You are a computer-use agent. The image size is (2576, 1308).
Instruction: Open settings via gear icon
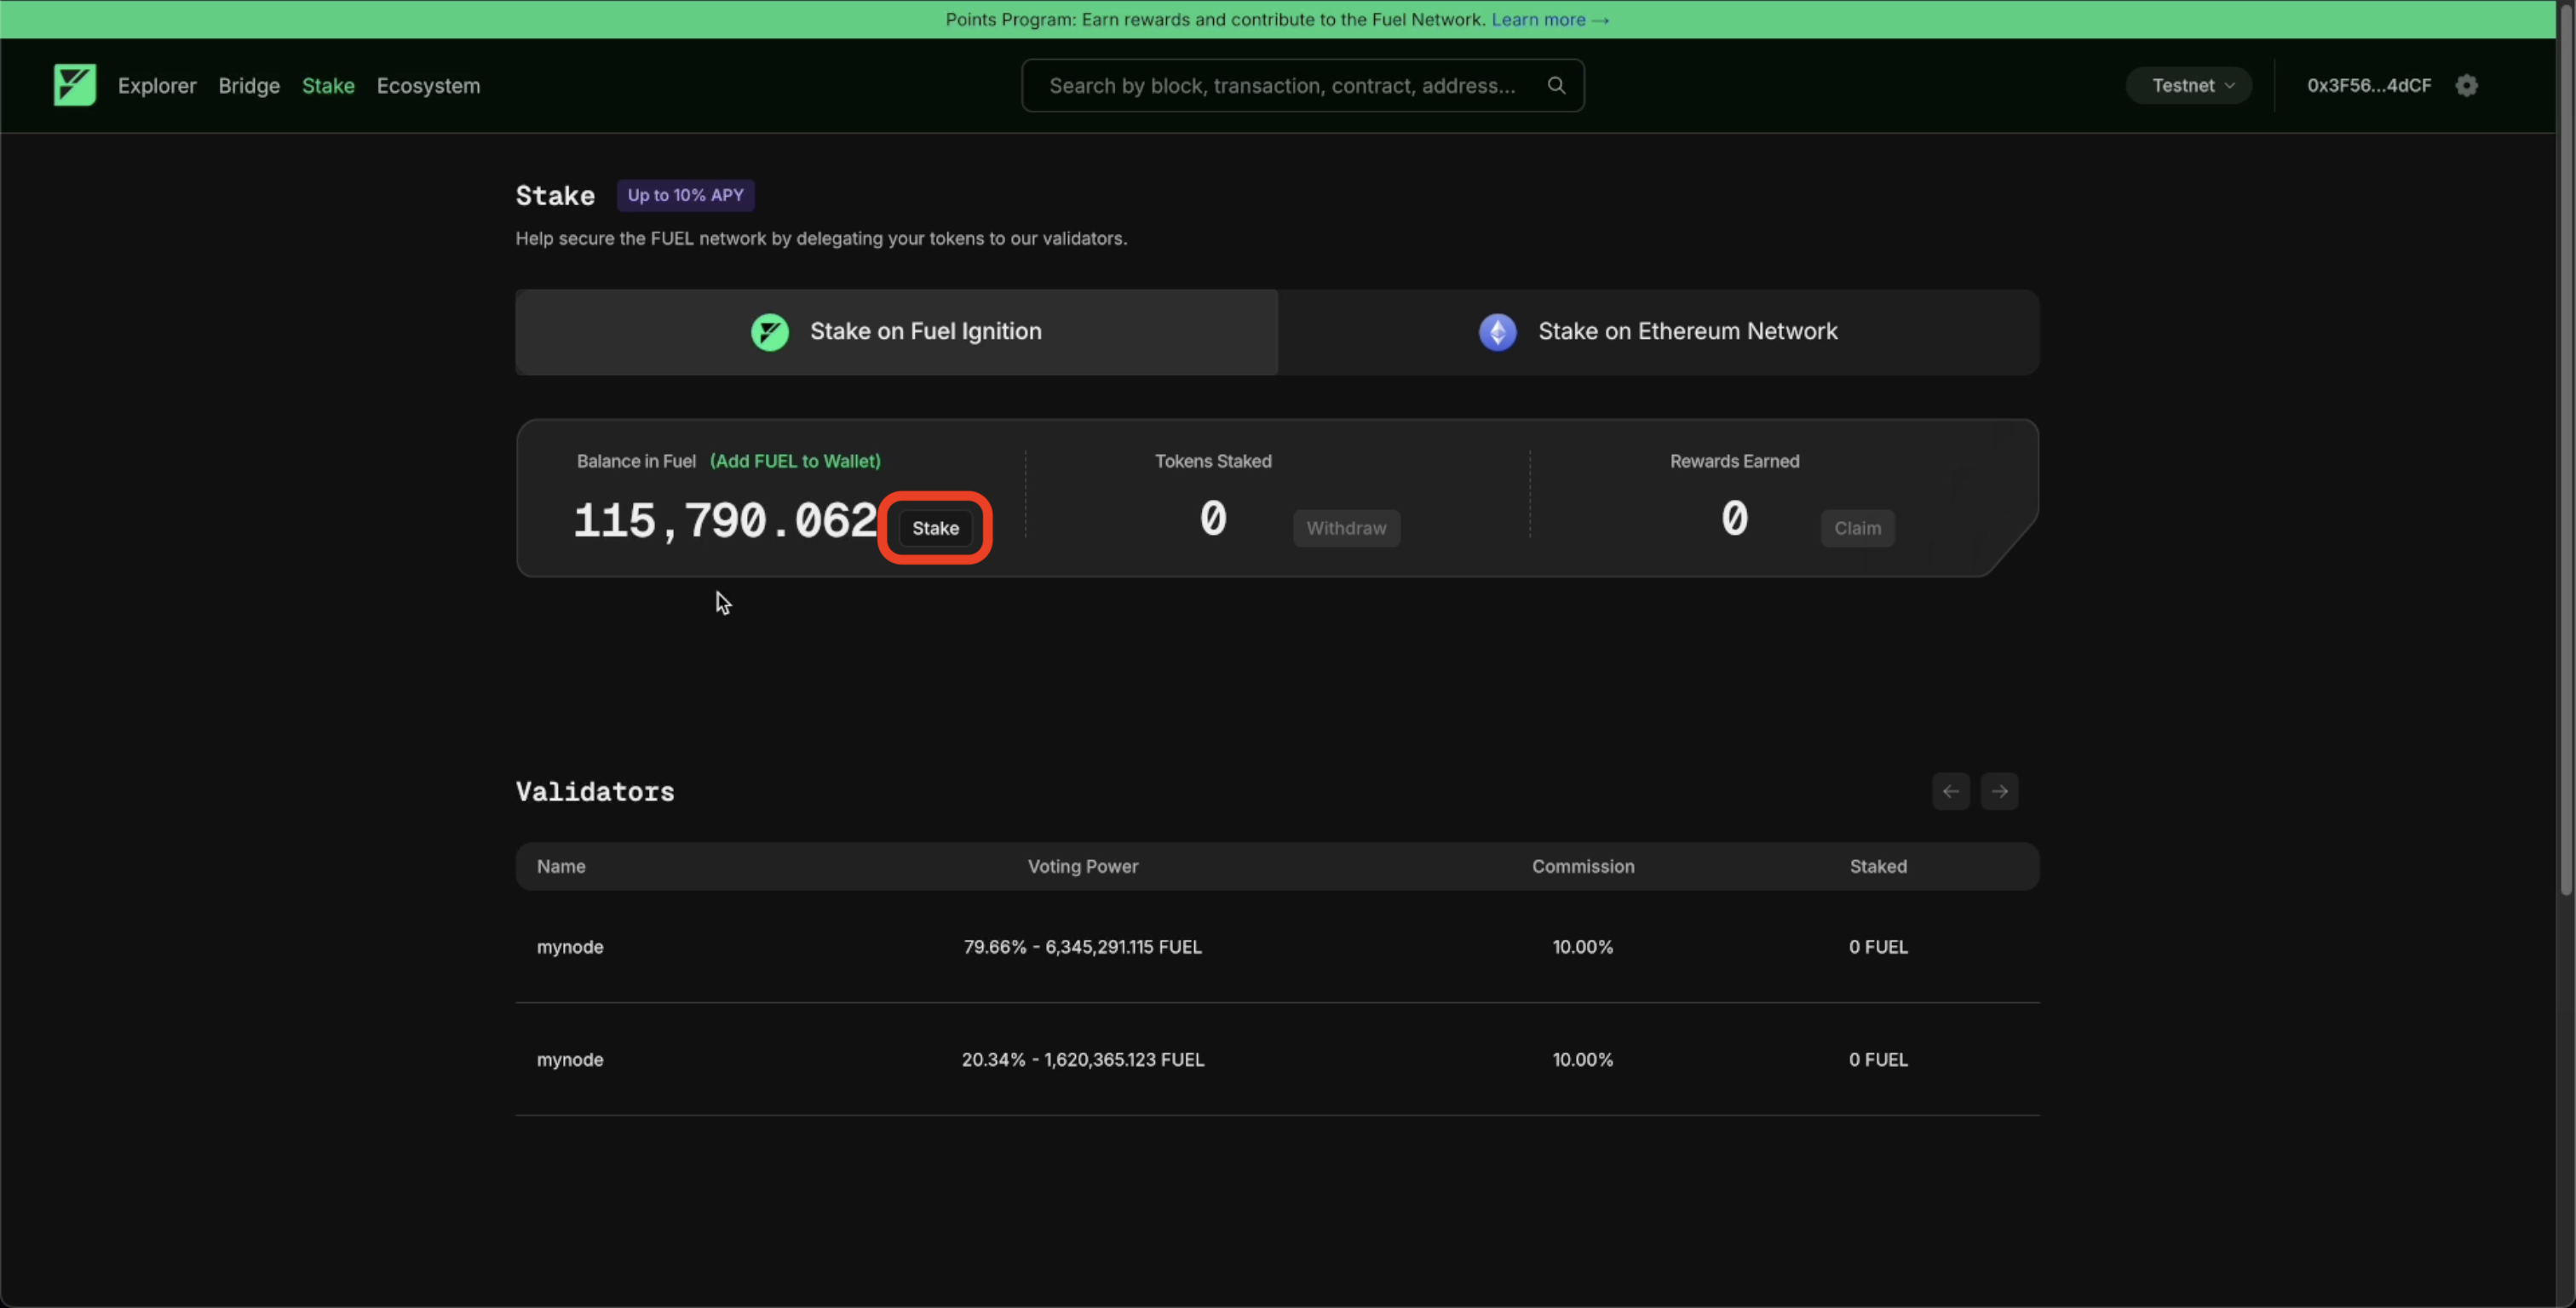pyautogui.click(x=2466, y=85)
